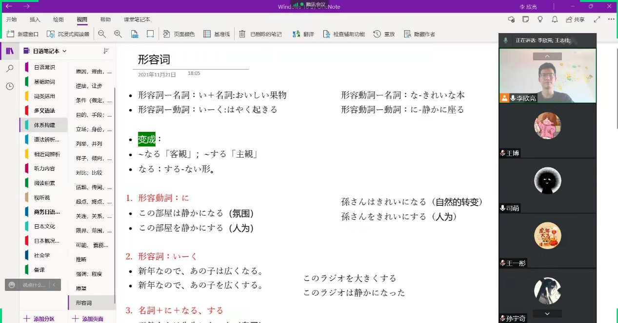Click the zoom out magnifier icon
618x323 pixels.
click(102, 34)
